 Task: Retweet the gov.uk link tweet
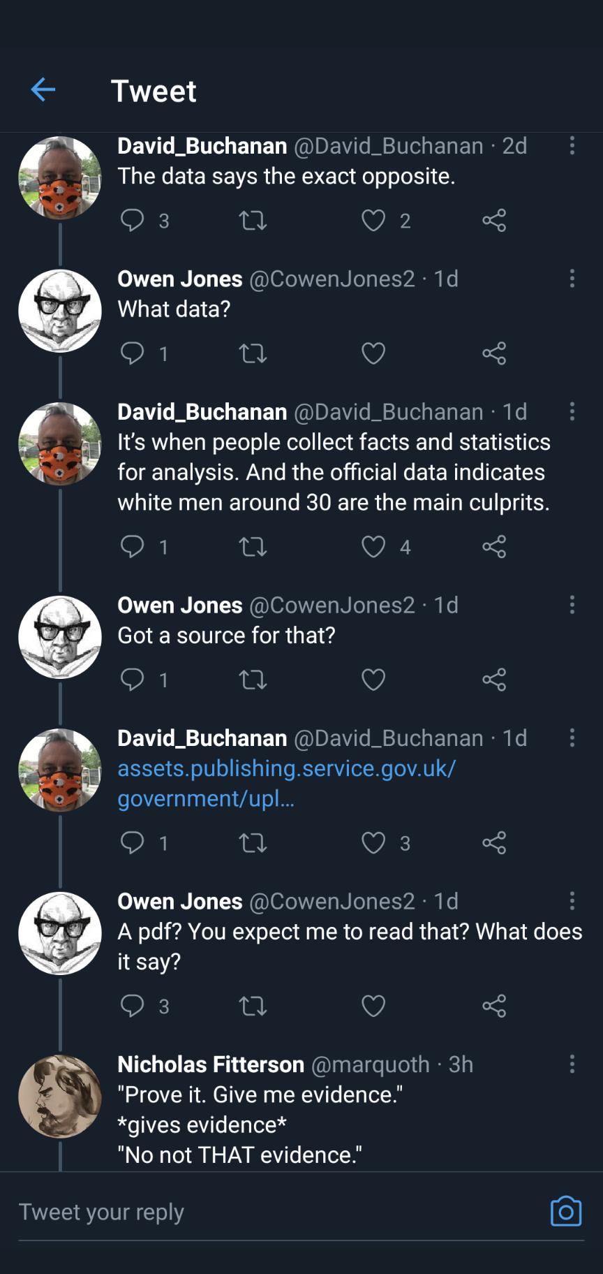pos(253,843)
